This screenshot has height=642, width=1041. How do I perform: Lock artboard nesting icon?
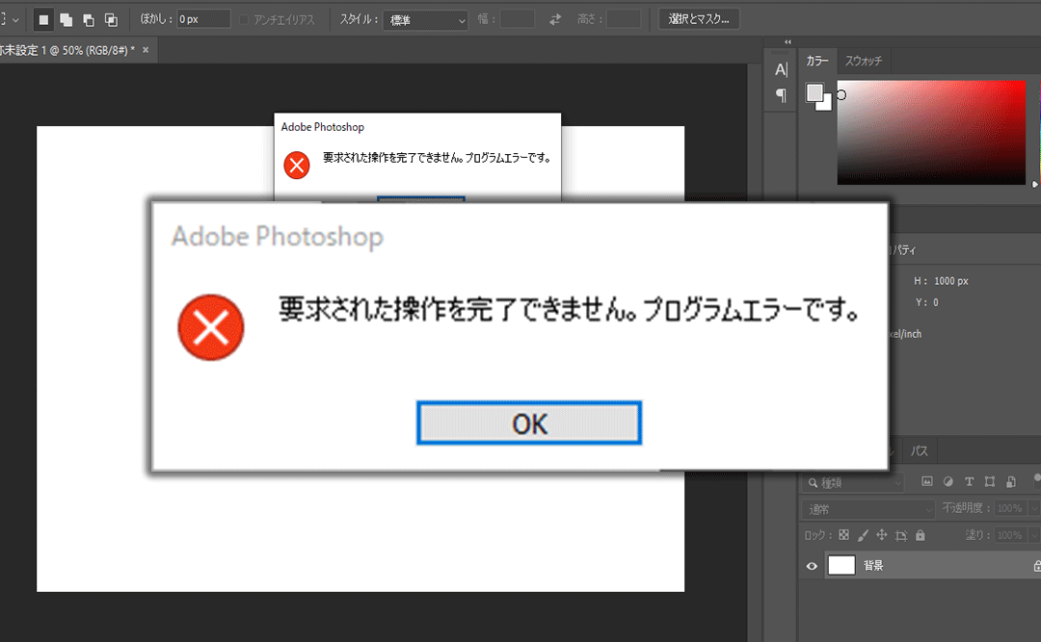coord(901,535)
